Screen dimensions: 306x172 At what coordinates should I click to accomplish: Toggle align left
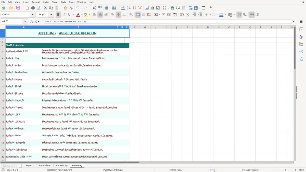tap(95, 15)
